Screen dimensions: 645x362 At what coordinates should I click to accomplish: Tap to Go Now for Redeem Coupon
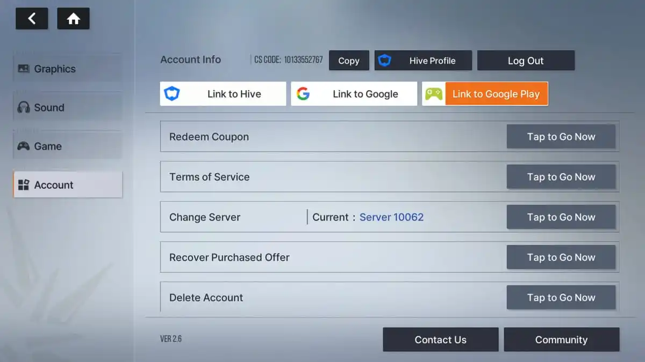[x=561, y=137]
